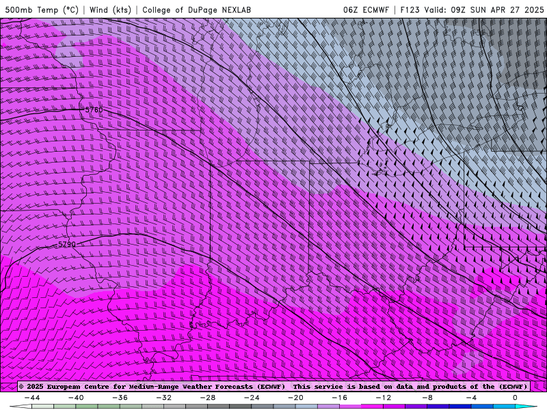Image resolution: width=547 pixels, height=410 pixels.
Task: Click the -32 legend value
Action: click(163, 398)
